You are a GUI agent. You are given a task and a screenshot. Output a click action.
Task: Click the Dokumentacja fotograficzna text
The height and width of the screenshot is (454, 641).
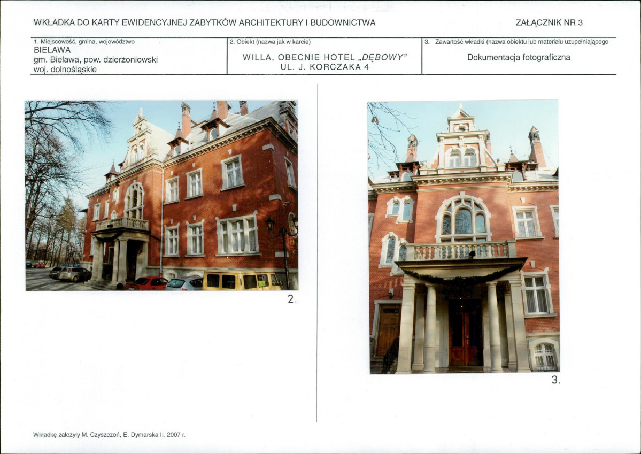click(x=519, y=57)
